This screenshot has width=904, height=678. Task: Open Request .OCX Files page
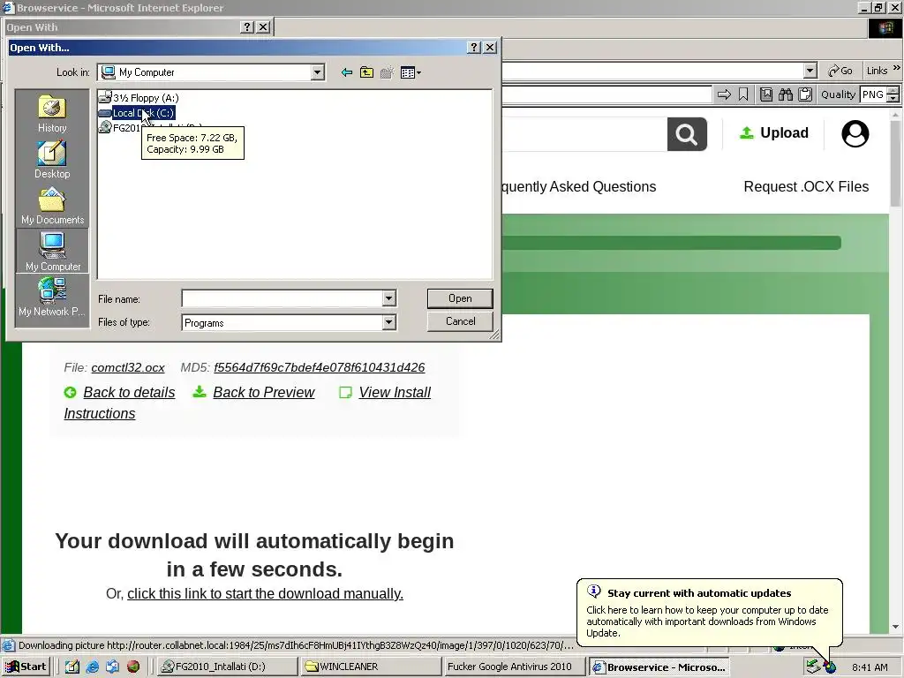pyautogui.click(x=806, y=187)
